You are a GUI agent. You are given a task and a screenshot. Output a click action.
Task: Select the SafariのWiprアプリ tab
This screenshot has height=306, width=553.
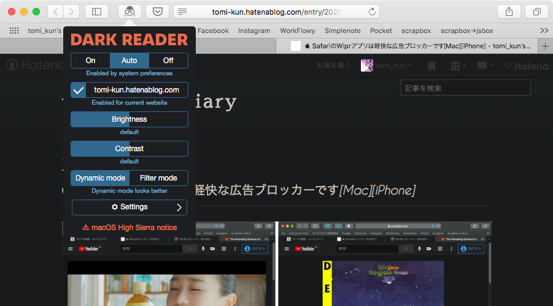[x=407, y=46]
